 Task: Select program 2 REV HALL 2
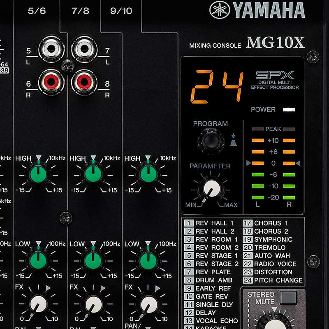click(x=209, y=231)
